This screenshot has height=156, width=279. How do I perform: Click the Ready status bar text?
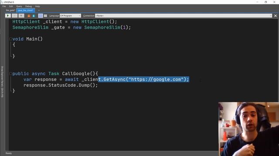coord(9,153)
